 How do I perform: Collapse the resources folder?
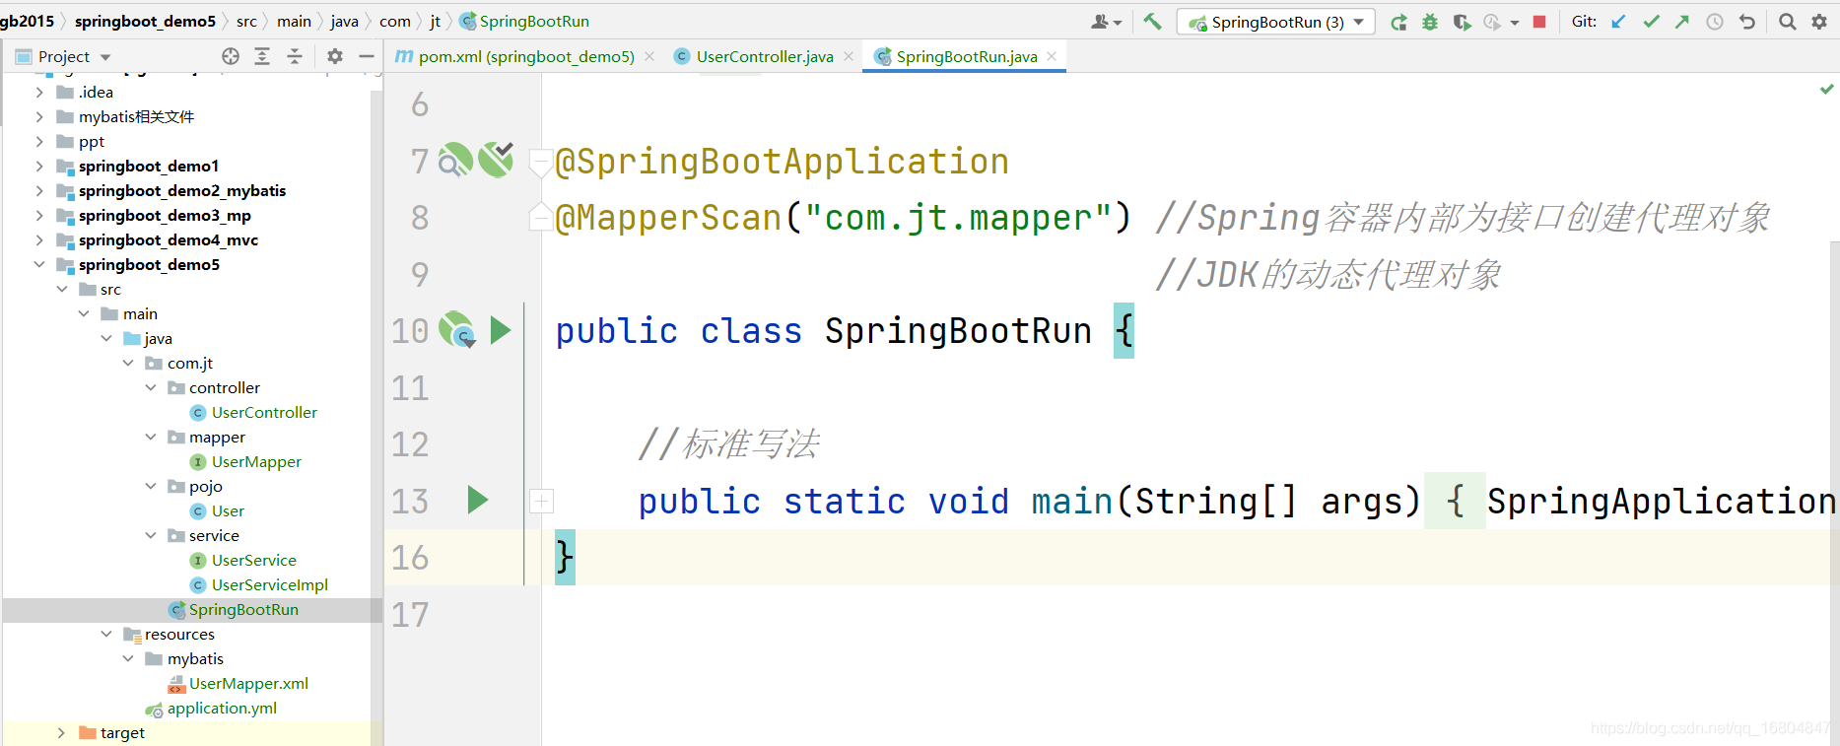(x=106, y=634)
